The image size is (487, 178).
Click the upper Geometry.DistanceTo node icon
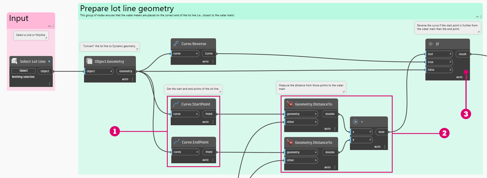tap(290, 104)
